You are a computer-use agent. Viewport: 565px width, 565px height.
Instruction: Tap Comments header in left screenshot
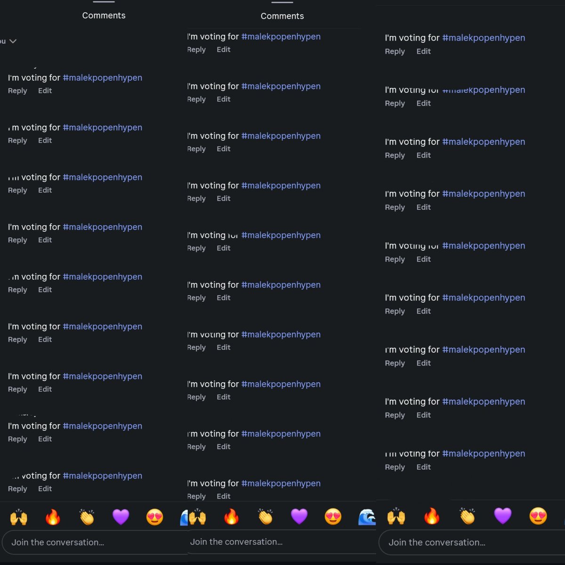[x=104, y=16]
